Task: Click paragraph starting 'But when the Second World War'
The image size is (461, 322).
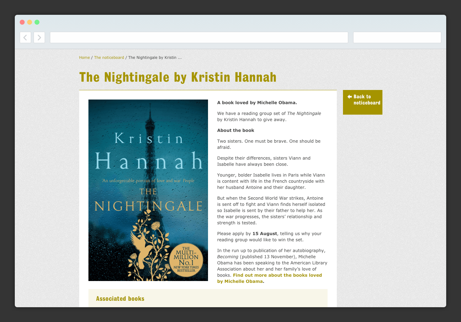Action: click(271, 210)
